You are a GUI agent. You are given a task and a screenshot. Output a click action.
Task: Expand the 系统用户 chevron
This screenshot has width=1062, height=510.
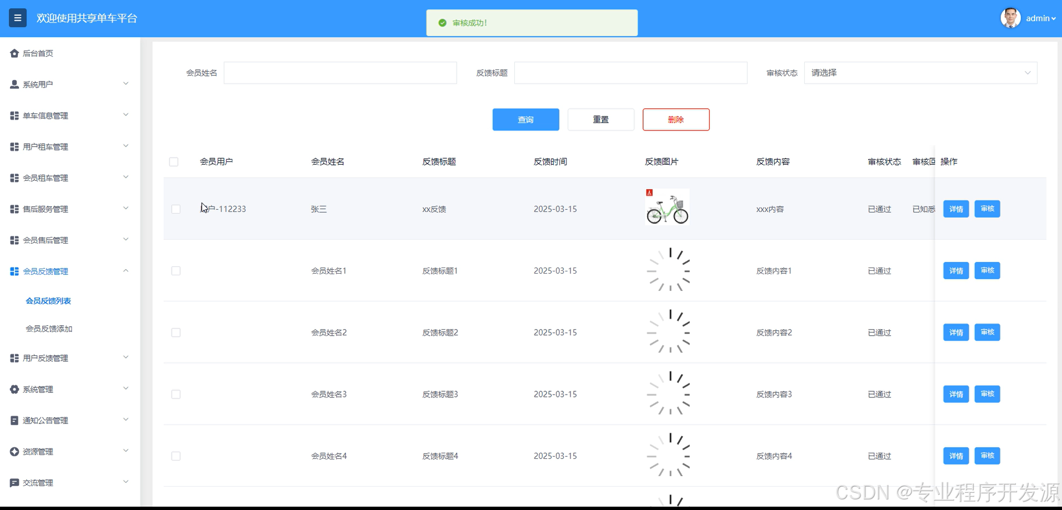pos(126,84)
